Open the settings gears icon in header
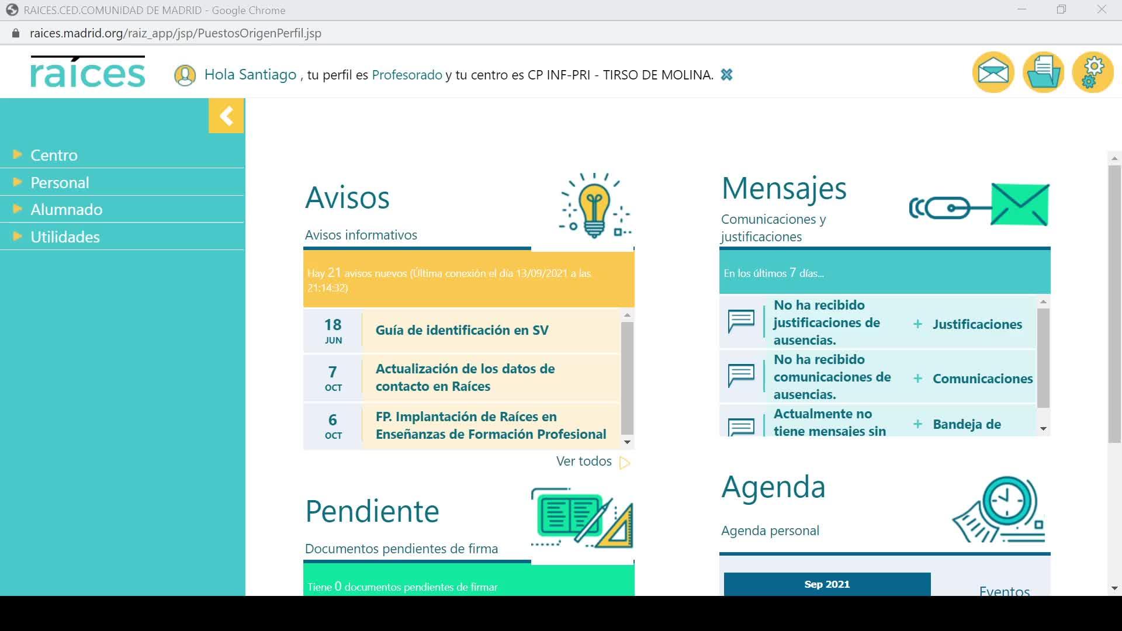The height and width of the screenshot is (631, 1122). (x=1093, y=72)
